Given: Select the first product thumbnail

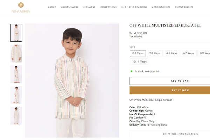Looking at the screenshot, I should (16, 33).
